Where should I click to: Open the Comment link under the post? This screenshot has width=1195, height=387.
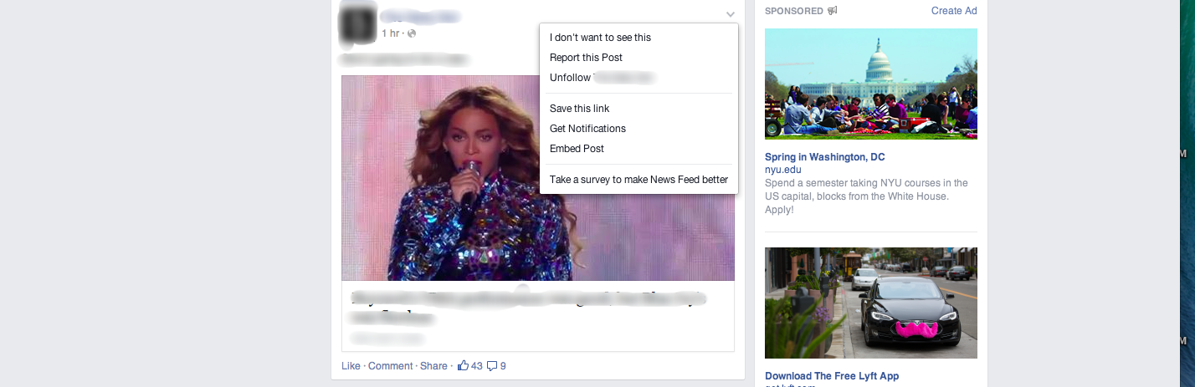pos(390,366)
